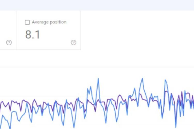Image resolution: width=194 pixels, height=129 pixels.
Task: Select the 8.1 average position value
Action: [33, 35]
